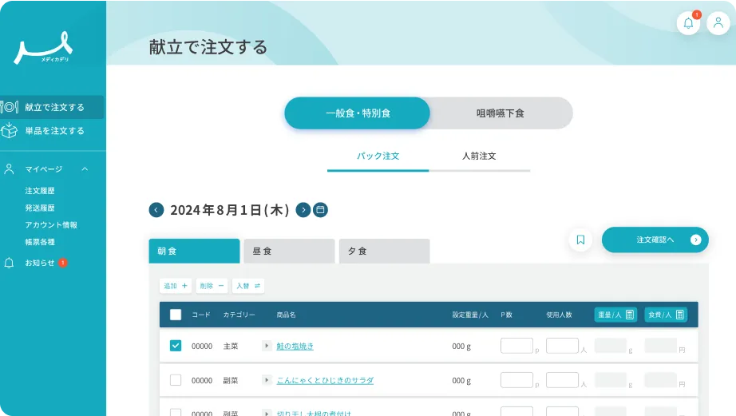Open the calendar date picker icon
736x416 pixels.
click(320, 210)
